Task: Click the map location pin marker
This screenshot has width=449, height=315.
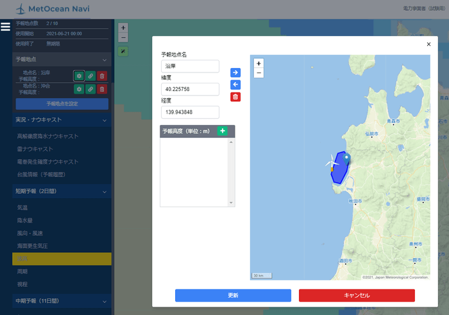Action: pos(346,157)
